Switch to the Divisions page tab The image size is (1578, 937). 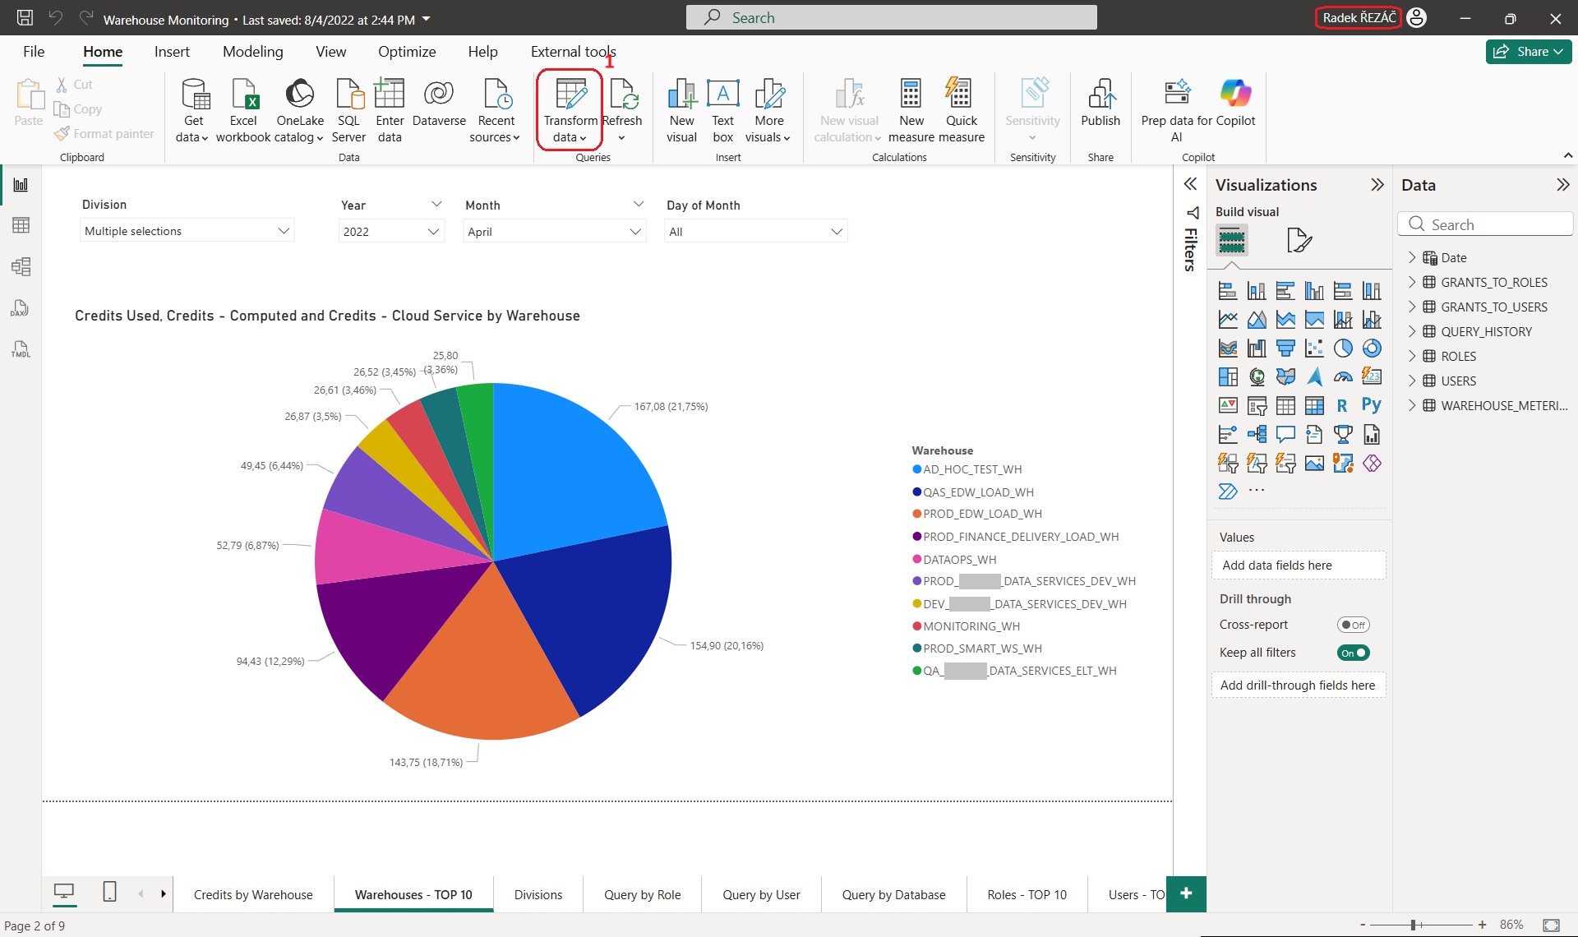[x=538, y=894]
